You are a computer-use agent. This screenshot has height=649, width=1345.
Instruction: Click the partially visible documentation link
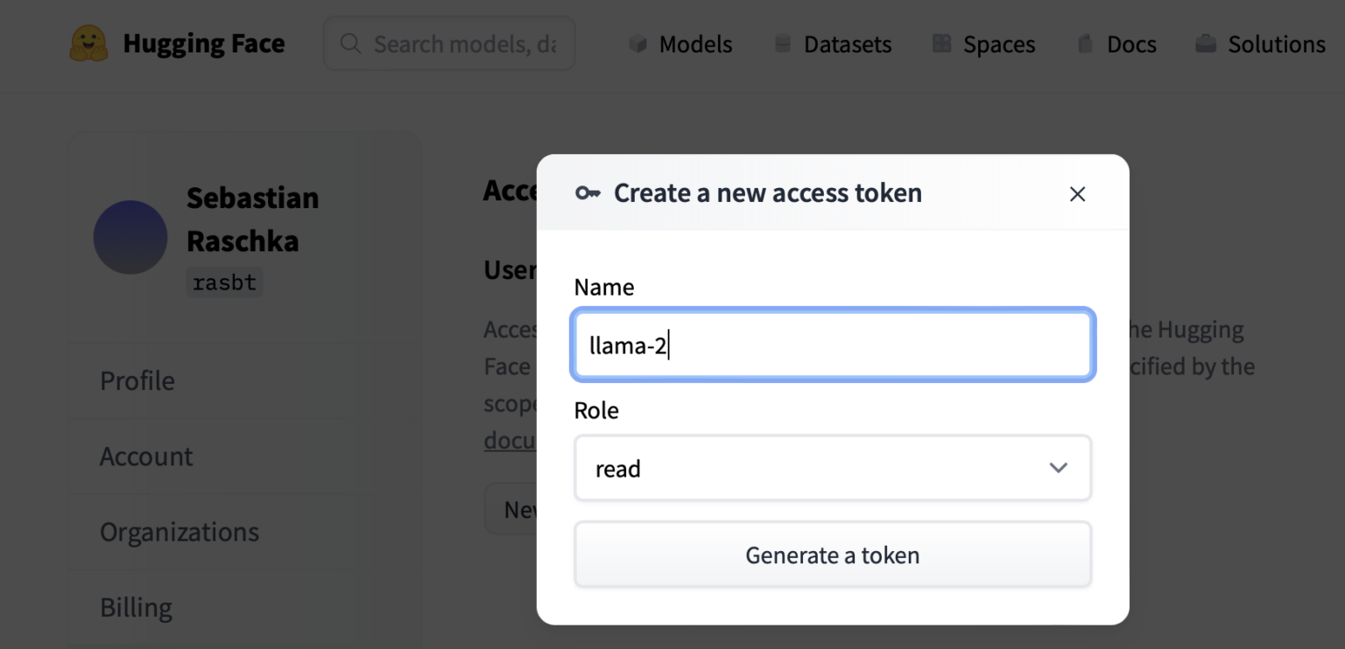(511, 440)
